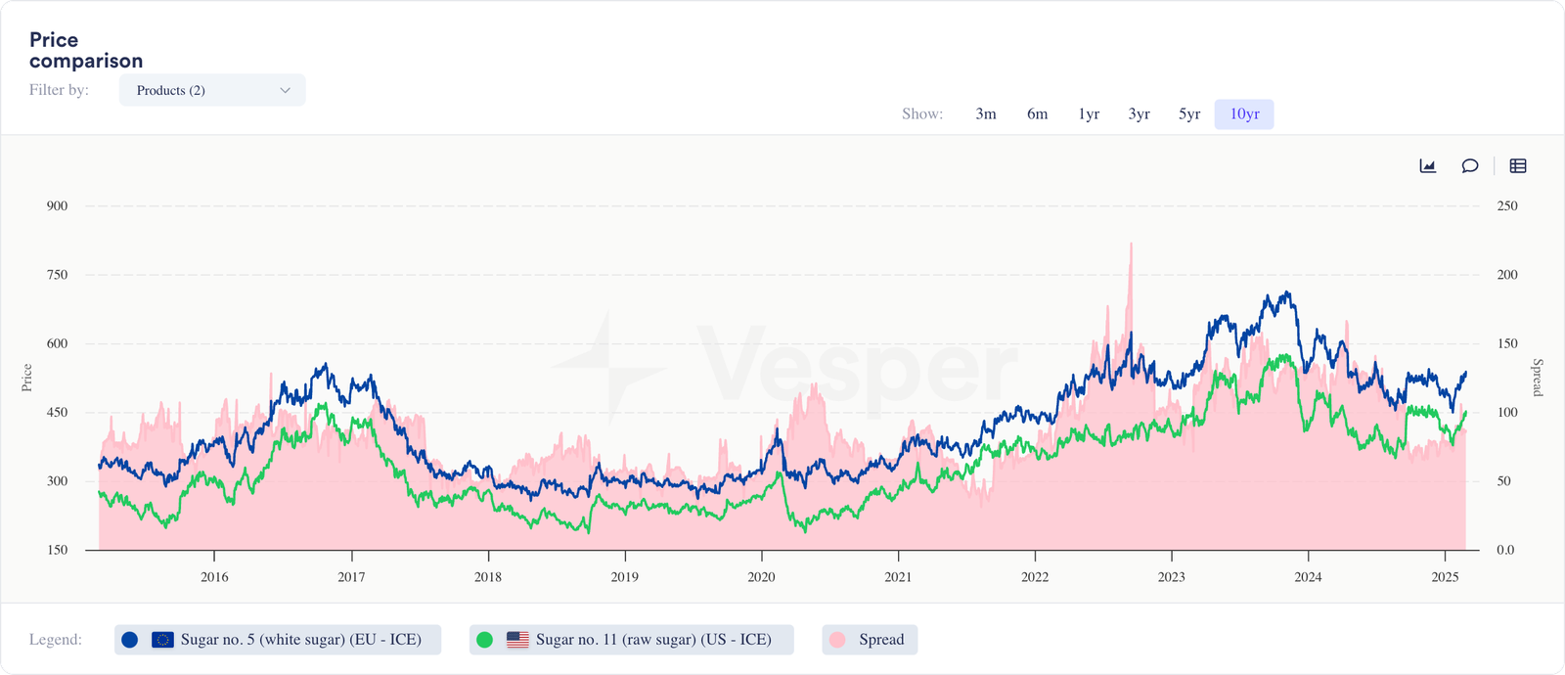Toggle the Sugar no. 5 white sugar series
Viewport: 1565px width, 675px height.
[x=278, y=639]
